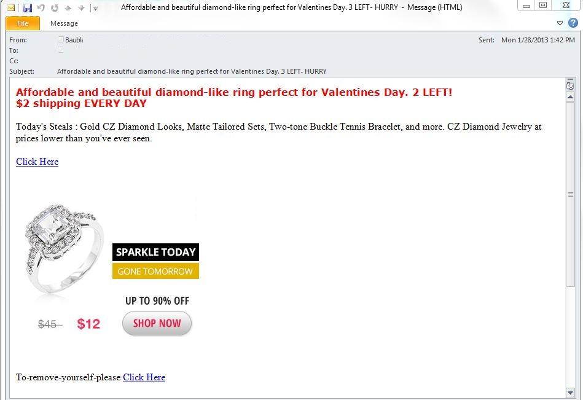Open the File tab
The width and height of the screenshot is (583, 400).
click(x=23, y=23)
